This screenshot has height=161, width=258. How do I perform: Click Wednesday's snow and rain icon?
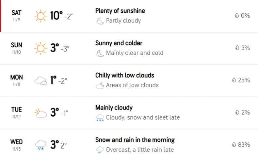pyautogui.click(x=41, y=145)
